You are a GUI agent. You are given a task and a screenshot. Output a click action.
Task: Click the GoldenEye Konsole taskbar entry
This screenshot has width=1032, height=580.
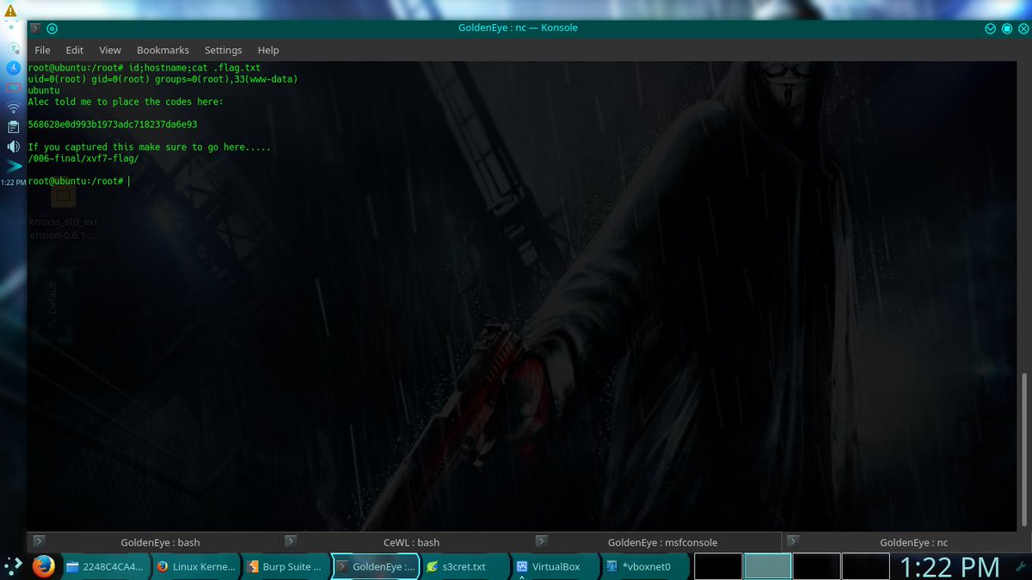(x=375, y=567)
